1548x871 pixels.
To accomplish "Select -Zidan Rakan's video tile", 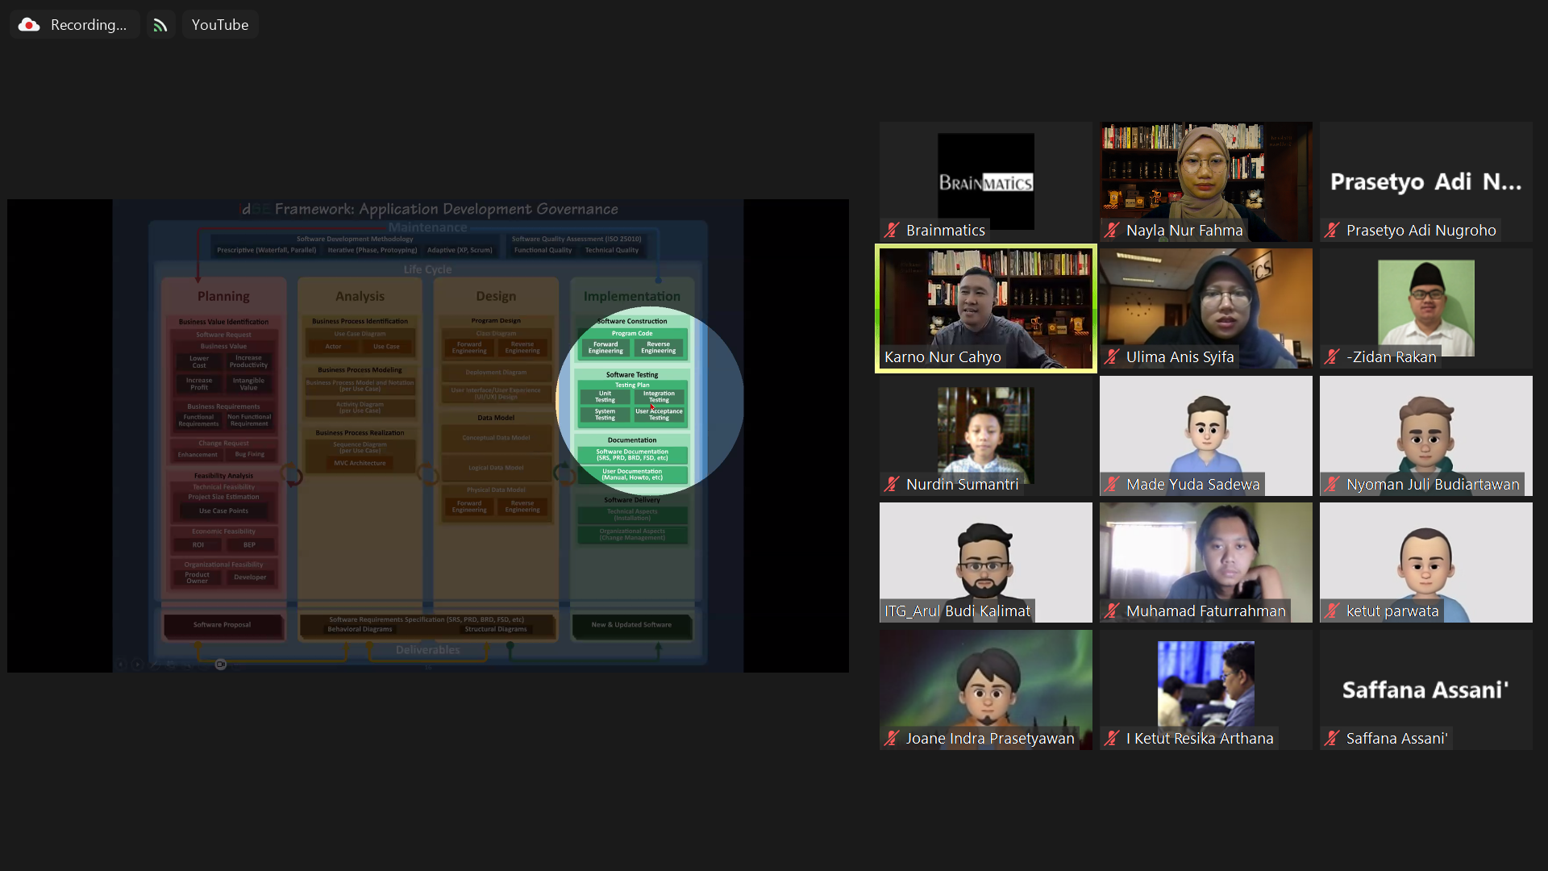I will coord(1425,306).
